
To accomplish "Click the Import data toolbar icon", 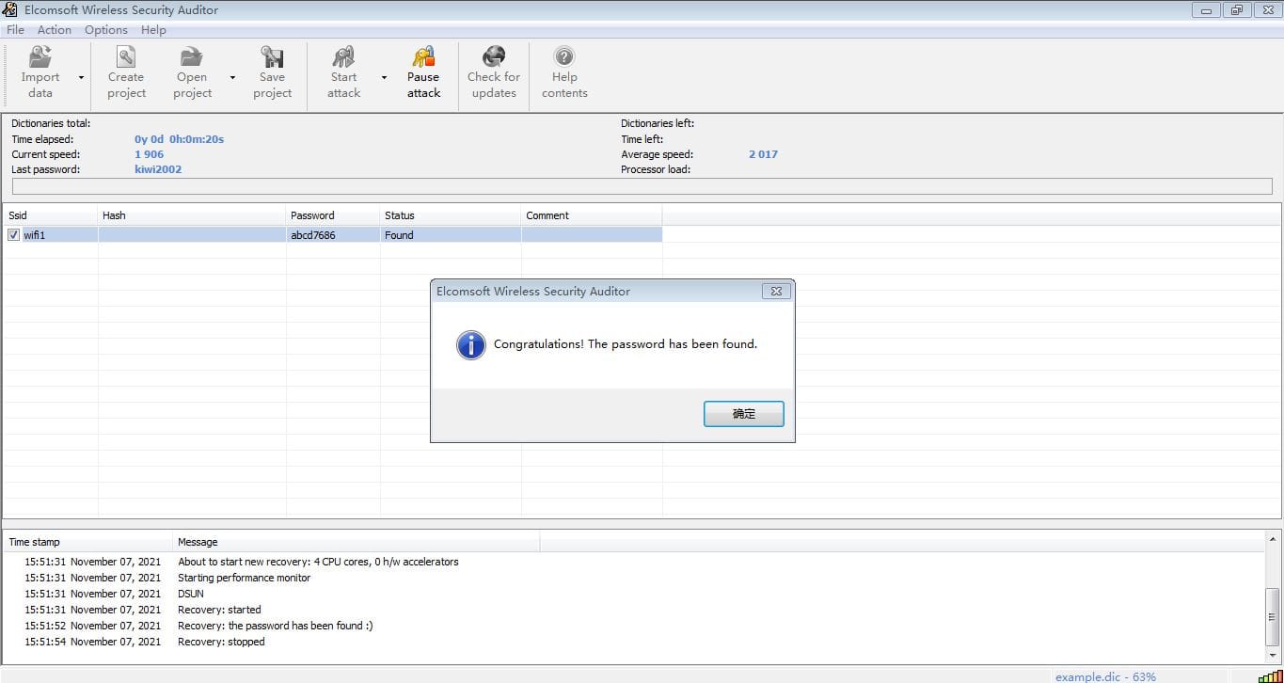I will (x=40, y=58).
